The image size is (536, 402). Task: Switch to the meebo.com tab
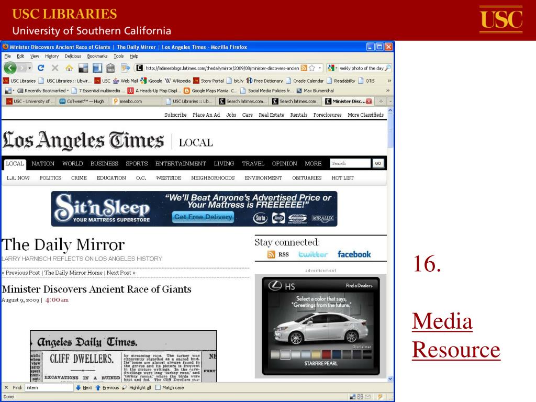[136, 101]
